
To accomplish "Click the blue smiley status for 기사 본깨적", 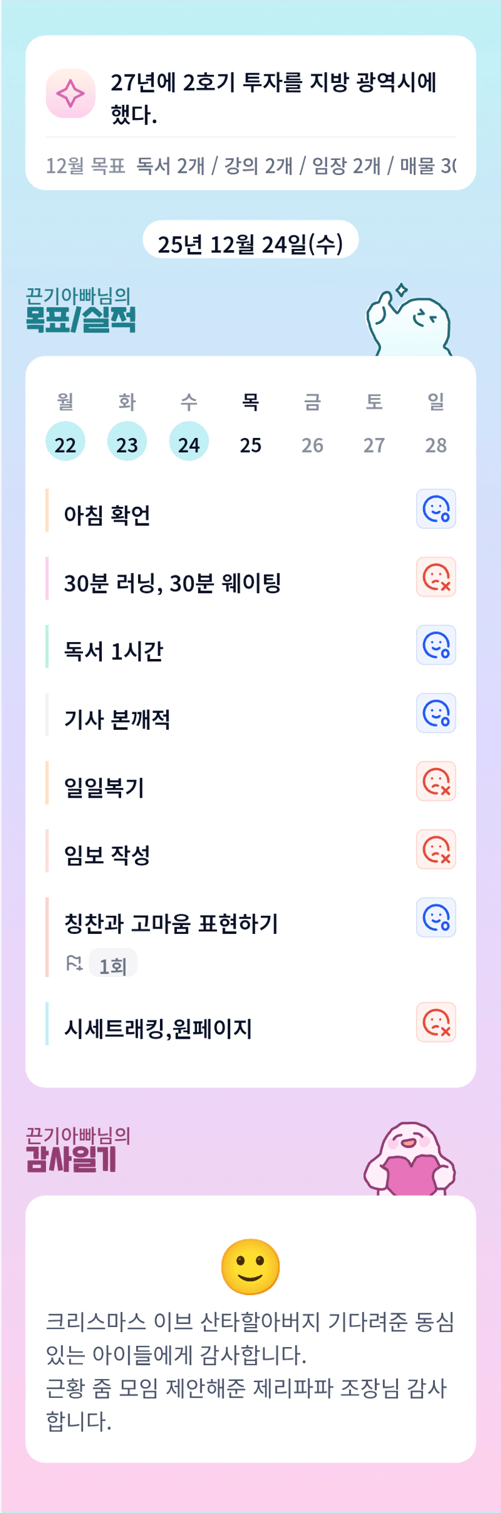I will pyautogui.click(x=436, y=713).
